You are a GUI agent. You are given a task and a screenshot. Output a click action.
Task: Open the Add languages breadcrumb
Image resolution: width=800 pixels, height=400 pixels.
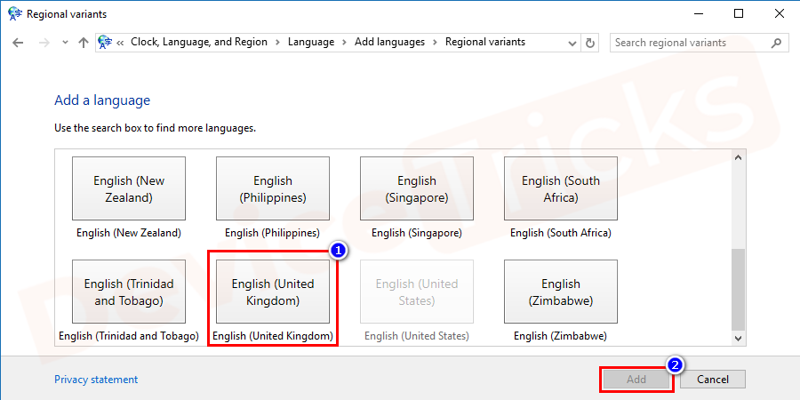pyautogui.click(x=390, y=42)
